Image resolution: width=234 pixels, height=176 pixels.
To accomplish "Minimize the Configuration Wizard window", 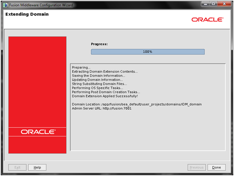I will pyautogui.click(x=206, y=4).
